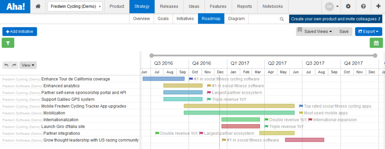The width and height of the screenshot is (385, 149).
Task: Click the red flag next to International expansion
Action: [310, 120]
